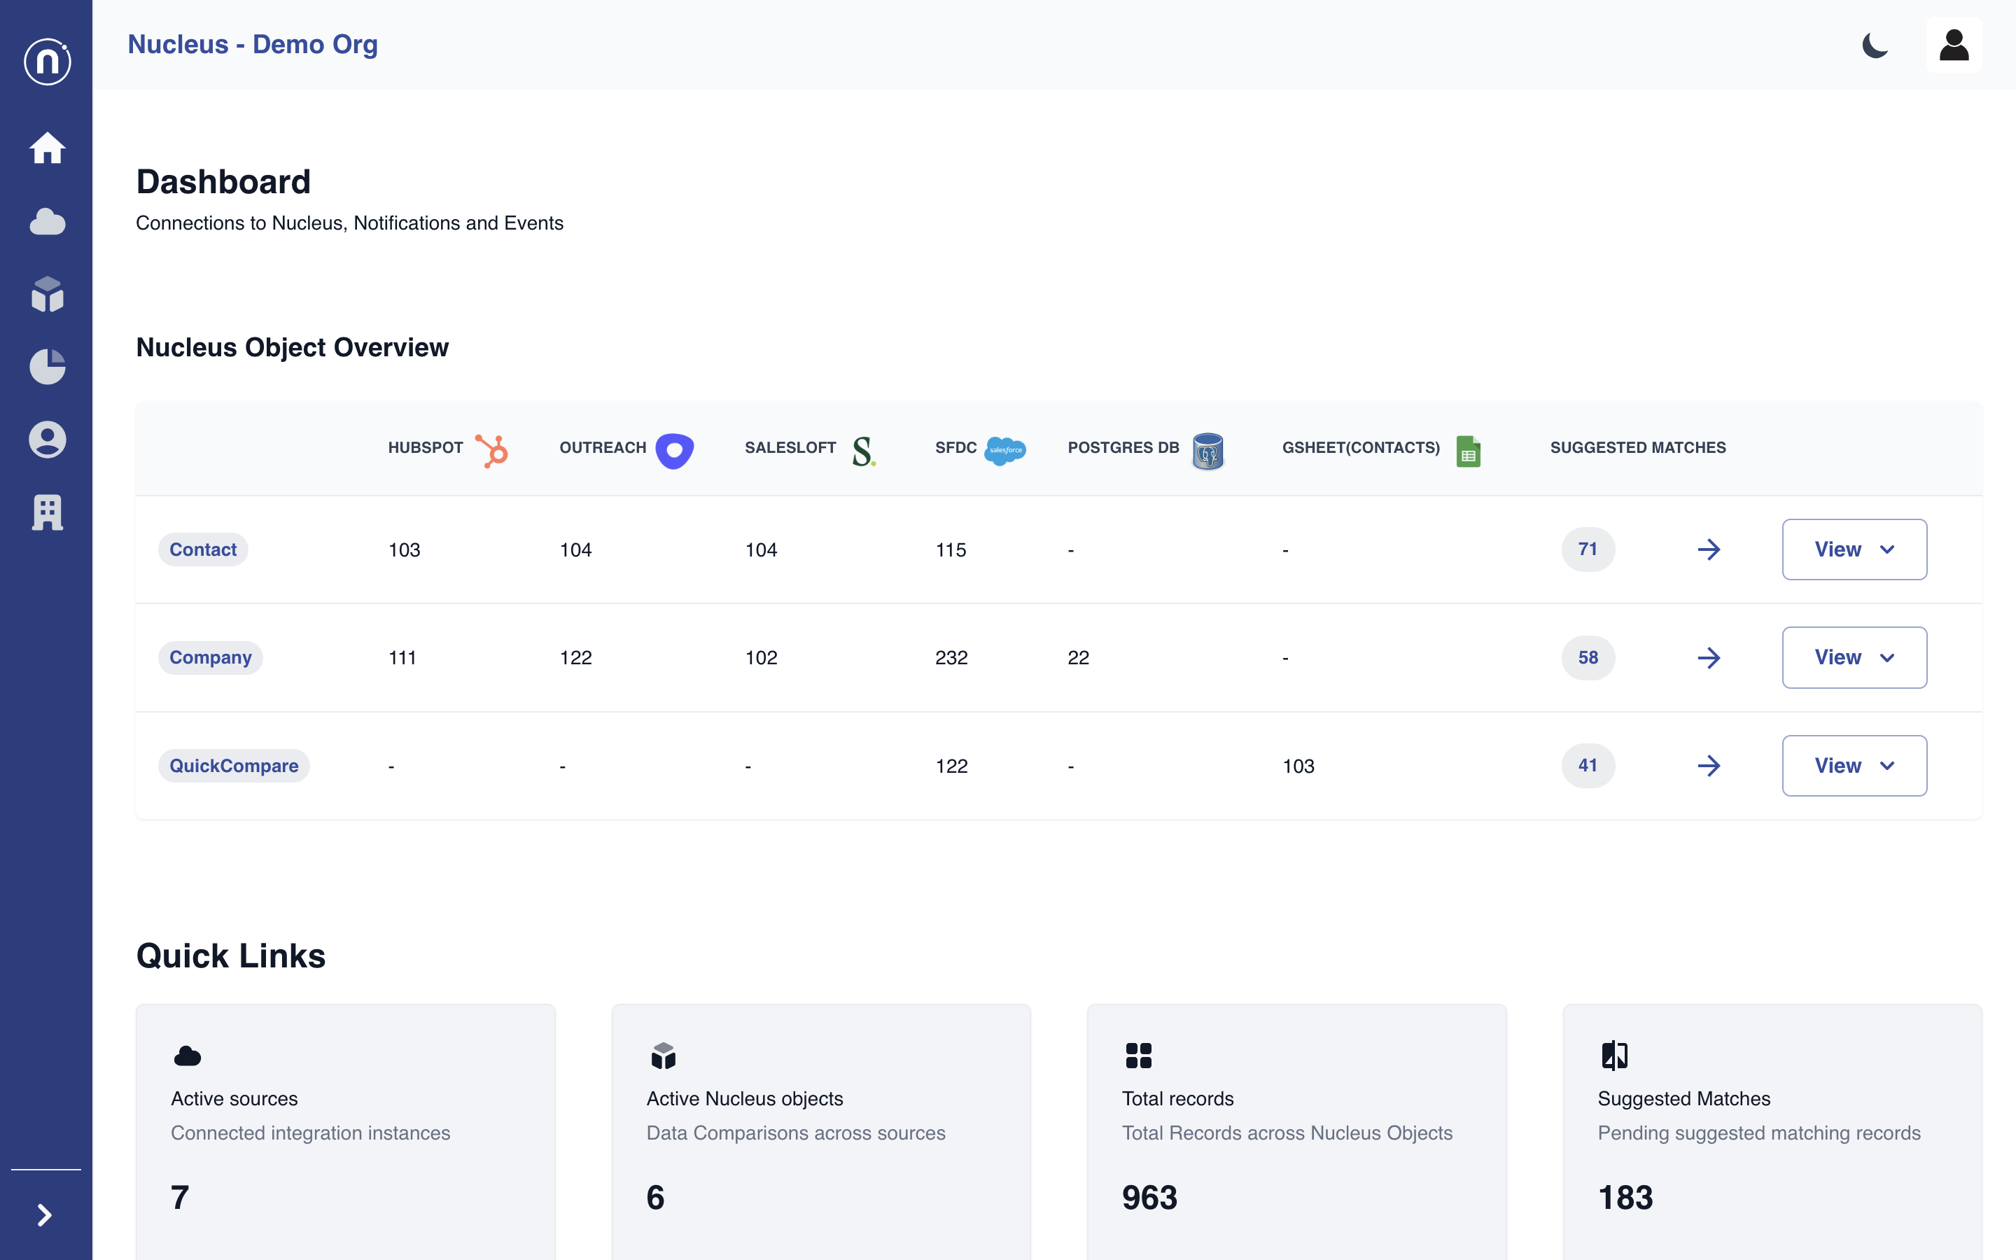Click the QuickCompare object tag
Screen dimensions: 2016x1260
point(233,766)
